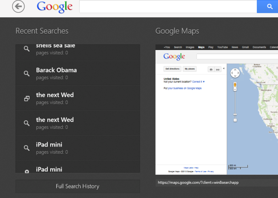This screenshot has width=278, height=198.
Task: Click the back arrow button
Action: pos(18,7)
